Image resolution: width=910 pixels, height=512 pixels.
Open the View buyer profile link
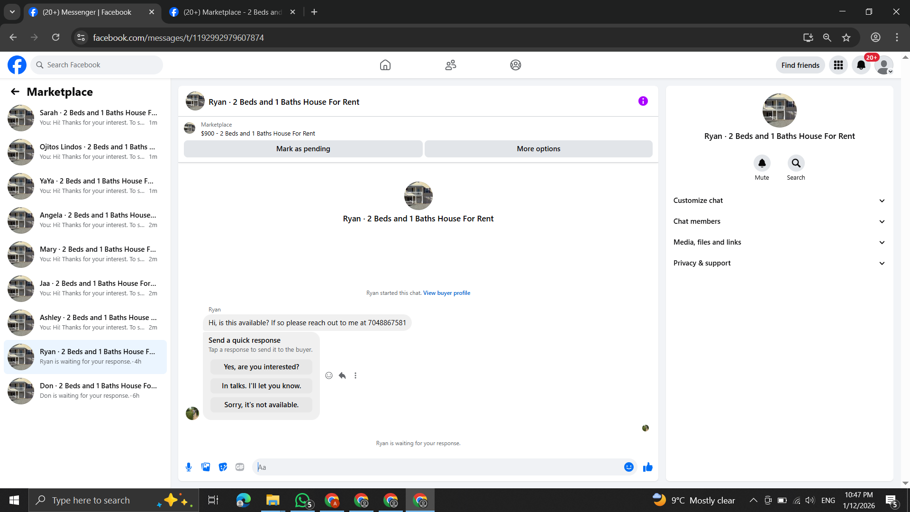coord(446,293)
